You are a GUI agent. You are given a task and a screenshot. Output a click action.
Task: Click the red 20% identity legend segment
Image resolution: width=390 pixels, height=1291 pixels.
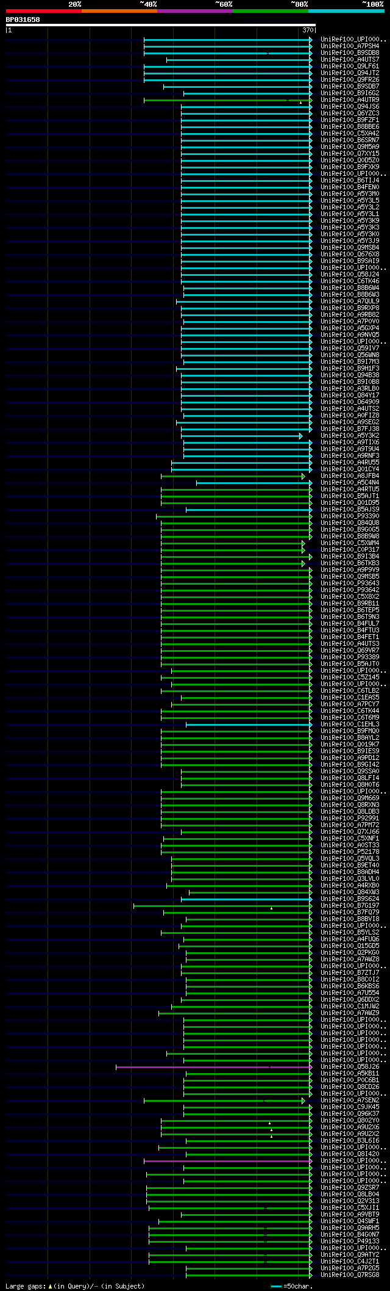(44, 11)
